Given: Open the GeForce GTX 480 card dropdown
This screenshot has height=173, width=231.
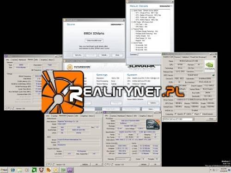Looking at the screenshot, I should click(179, 119).
